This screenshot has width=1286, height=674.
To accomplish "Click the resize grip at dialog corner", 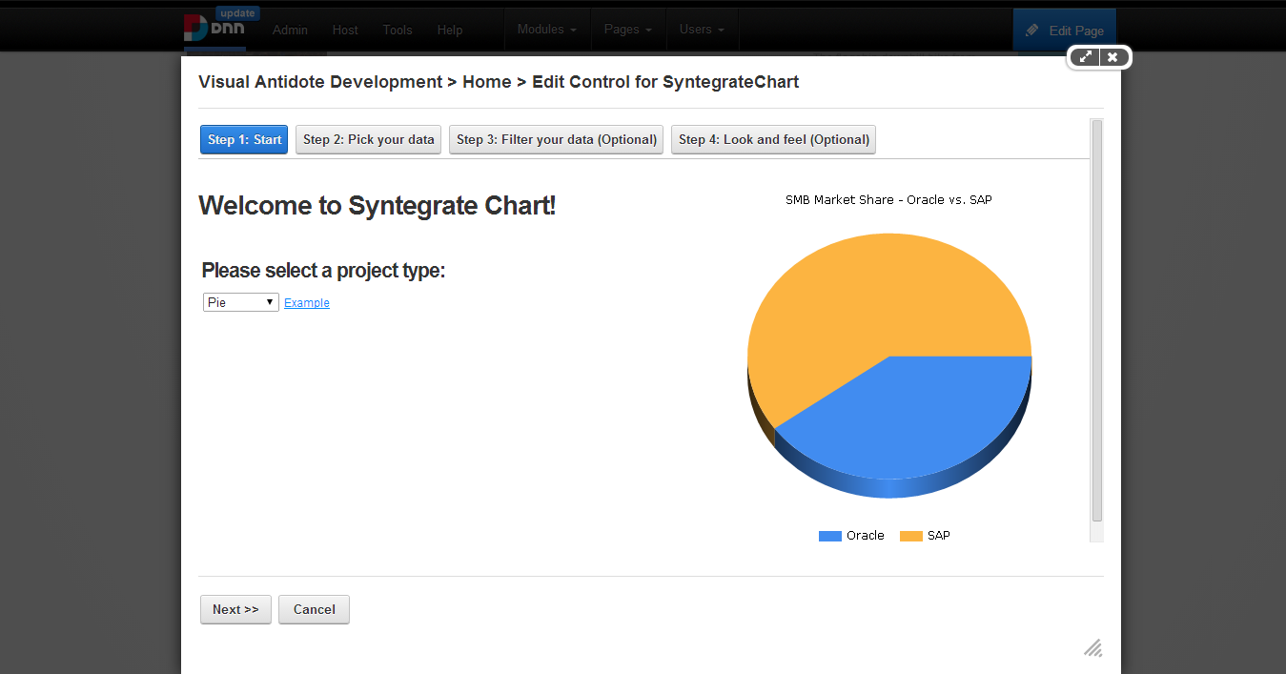I will coord(1093,648).
